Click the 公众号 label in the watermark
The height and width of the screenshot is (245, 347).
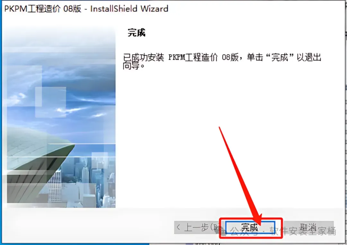click(244, 232)
